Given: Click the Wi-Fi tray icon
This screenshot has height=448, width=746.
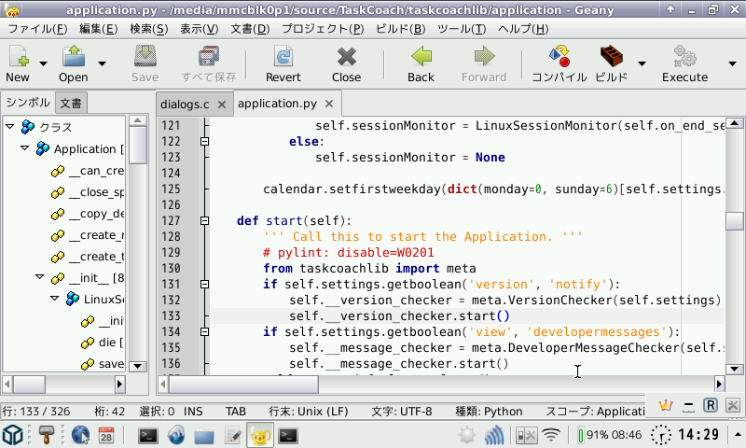Looking at the screenshot, I should coord(551,435).
